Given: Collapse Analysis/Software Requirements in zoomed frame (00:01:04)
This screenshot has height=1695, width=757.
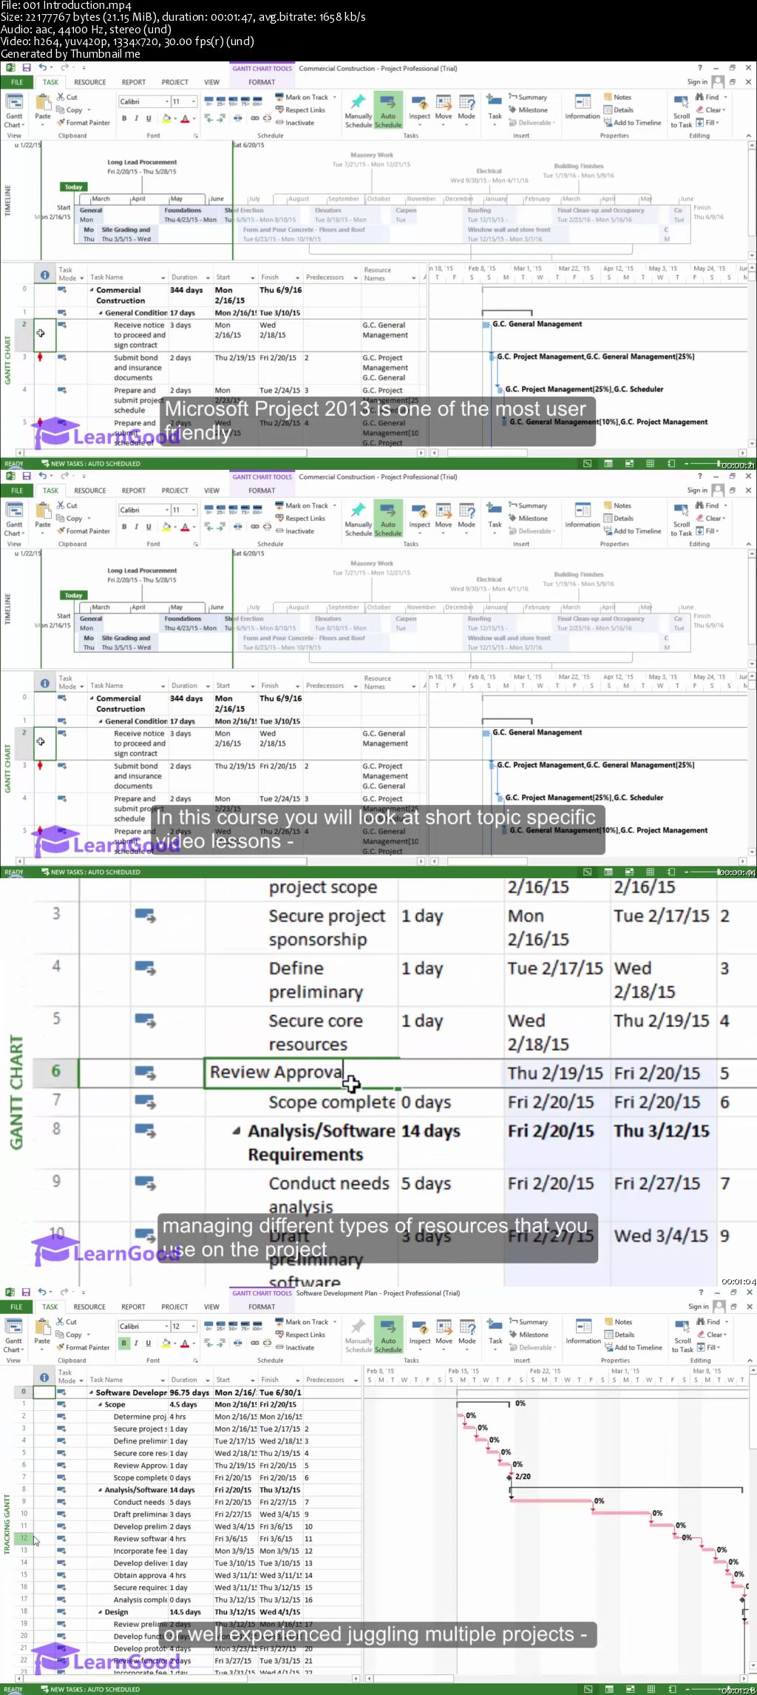Looking at the screenshot, I should coord(236,1130).
